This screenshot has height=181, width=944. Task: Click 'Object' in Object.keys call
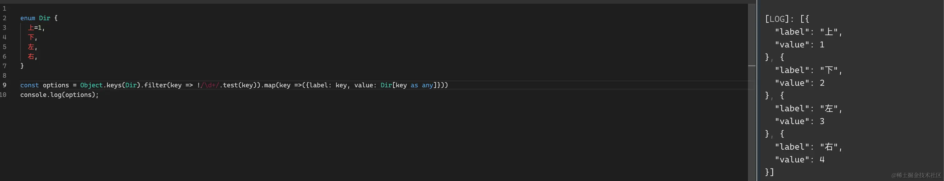click(x=91, y=85)
